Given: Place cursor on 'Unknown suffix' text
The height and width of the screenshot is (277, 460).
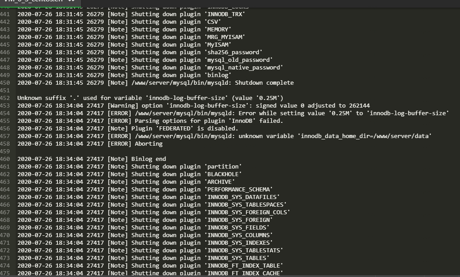Looking at the screenshot, I should 42,98.
